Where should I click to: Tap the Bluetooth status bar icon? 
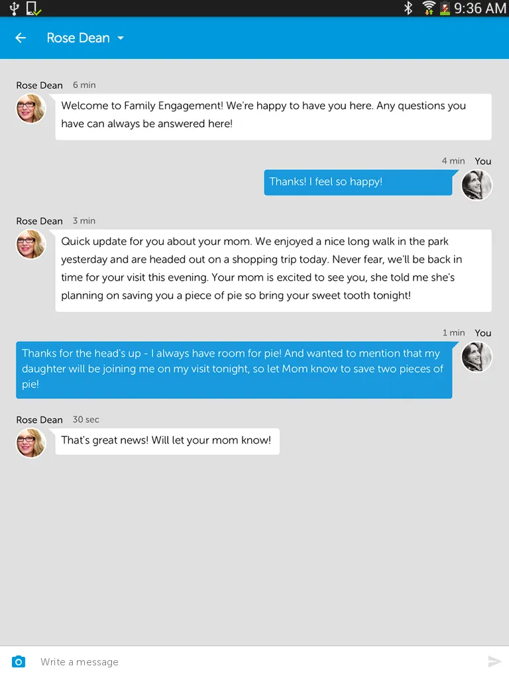(408, 9)
